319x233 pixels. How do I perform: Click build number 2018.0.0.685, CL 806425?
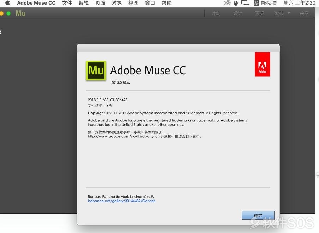(x=107, y=100)
